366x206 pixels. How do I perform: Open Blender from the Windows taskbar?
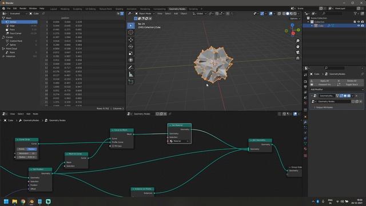31,201
